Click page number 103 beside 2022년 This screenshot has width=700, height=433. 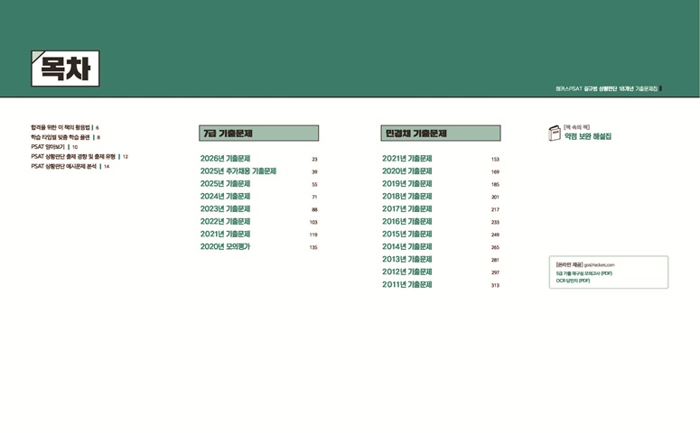[313, 222]
